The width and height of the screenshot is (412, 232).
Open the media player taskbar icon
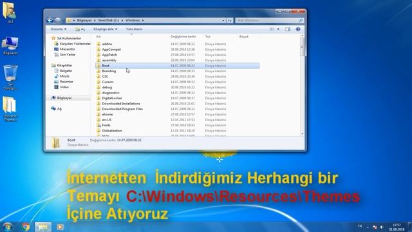click(60, 227)
